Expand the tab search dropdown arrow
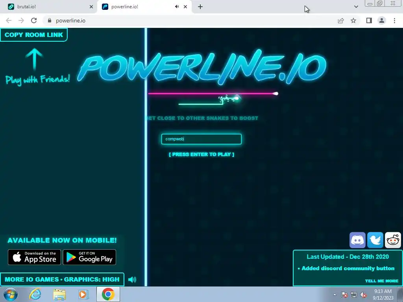This screenshot has width=403, height=302. click(356, 7)
